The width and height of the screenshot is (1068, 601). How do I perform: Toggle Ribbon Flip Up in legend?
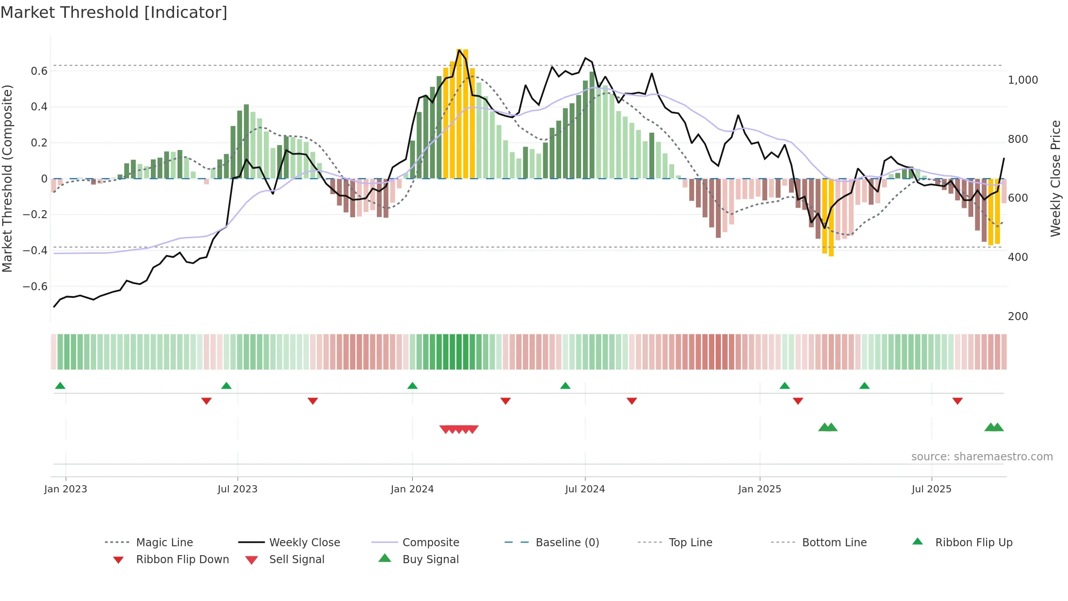(962, 542)
